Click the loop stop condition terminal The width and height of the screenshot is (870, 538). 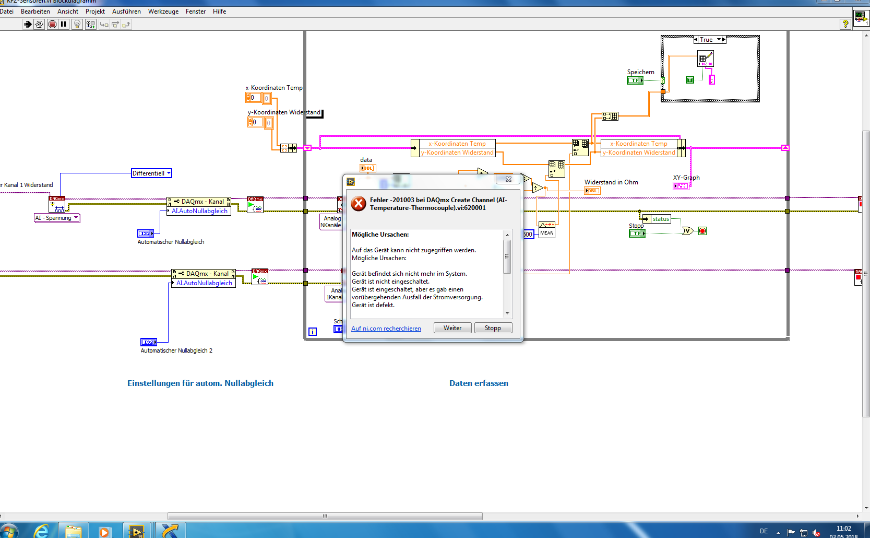pyautogui.click(x=702, y=231)
